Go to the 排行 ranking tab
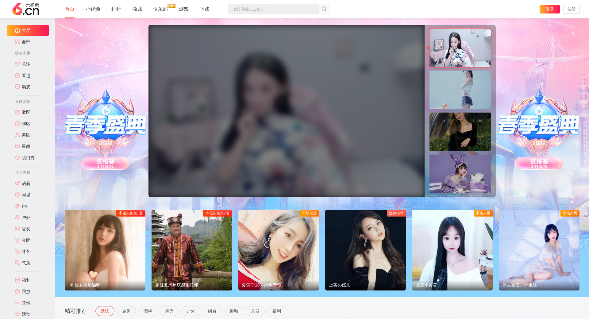The height and width of the screenshot is (319, 589). 116,9
